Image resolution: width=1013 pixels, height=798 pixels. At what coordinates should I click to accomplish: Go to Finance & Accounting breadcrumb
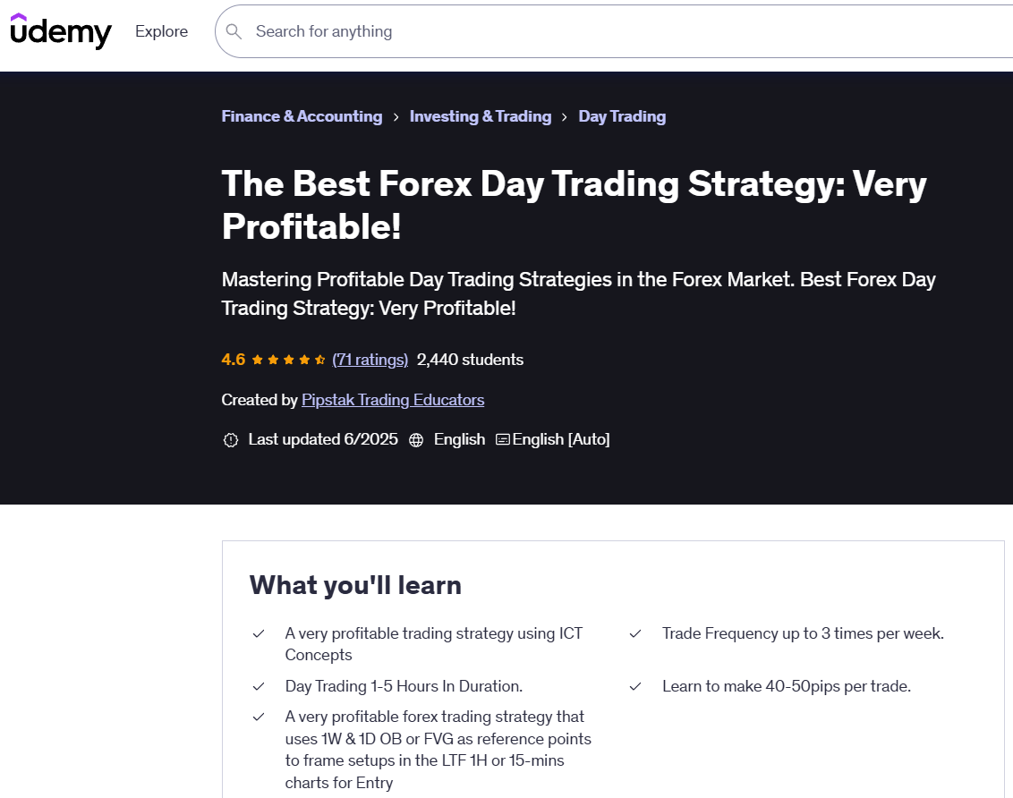click(302, 116)
